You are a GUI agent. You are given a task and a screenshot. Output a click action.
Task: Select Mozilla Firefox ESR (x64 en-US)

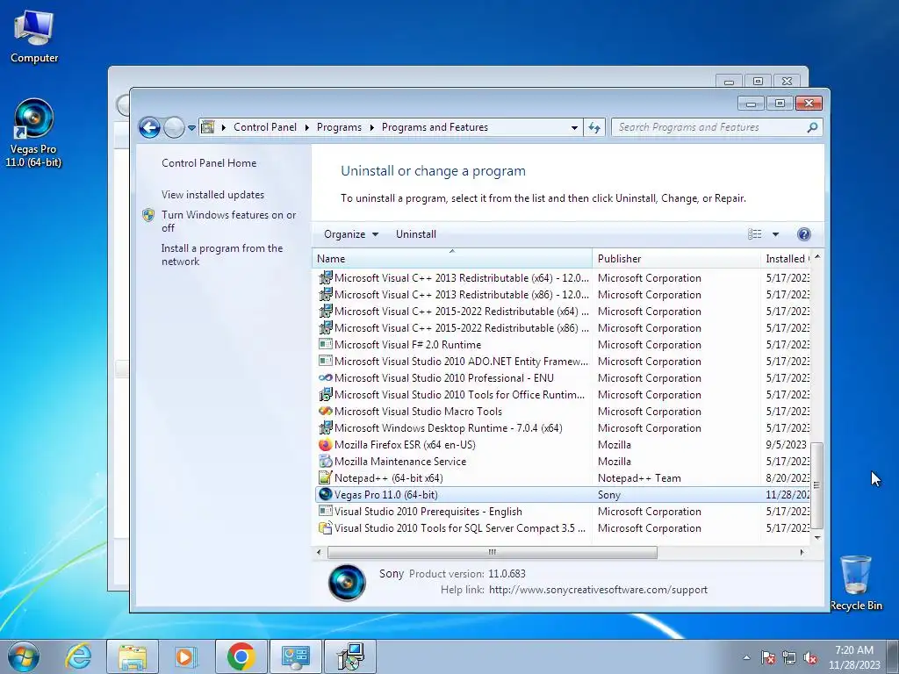562,444
